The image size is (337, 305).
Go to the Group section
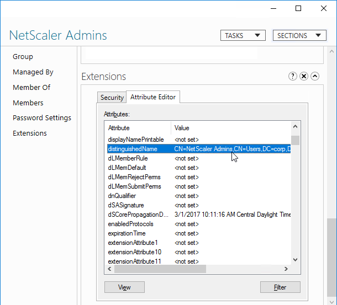pos(23,57)
